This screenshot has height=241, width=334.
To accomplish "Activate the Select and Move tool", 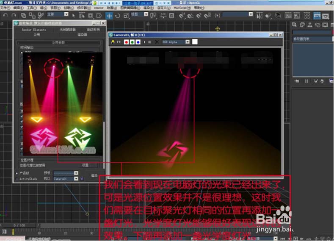I will click(x=109, y=16).
